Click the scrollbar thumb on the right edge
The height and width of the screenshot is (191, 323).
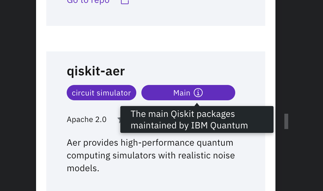[286, 121]
